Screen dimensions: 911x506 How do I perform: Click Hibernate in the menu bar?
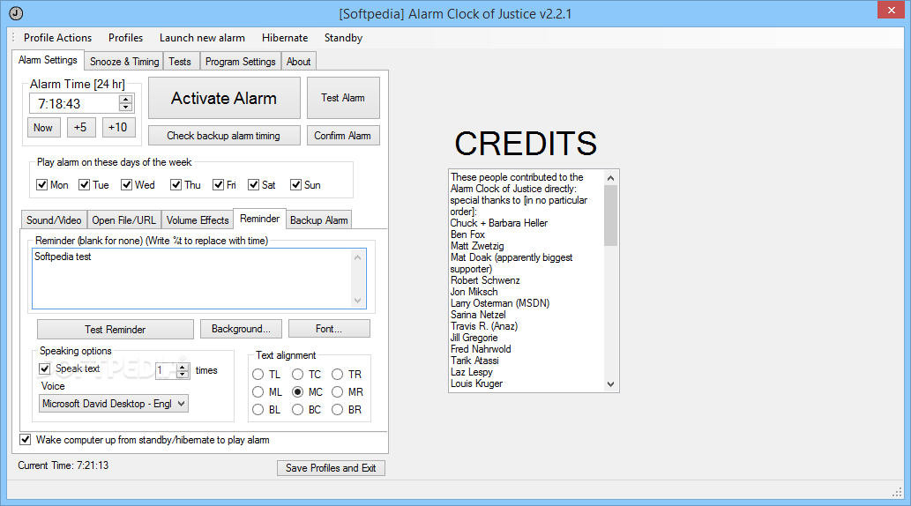[285, 38]
